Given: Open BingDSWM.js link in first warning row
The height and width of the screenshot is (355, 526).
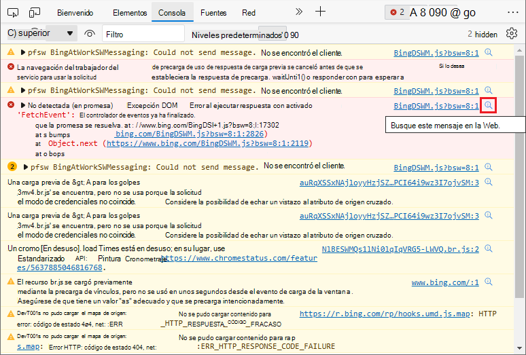Looking at the screenshot, I should click(436, 53).
